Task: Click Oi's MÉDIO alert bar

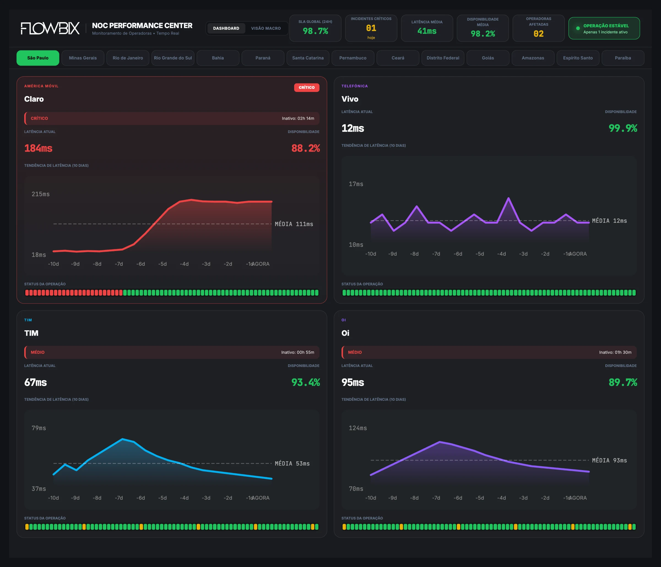Action: click(489, 352)
